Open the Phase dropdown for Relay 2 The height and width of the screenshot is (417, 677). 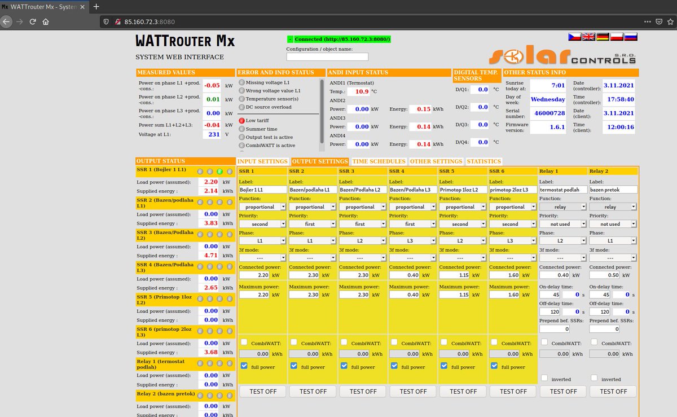point(613,240)
